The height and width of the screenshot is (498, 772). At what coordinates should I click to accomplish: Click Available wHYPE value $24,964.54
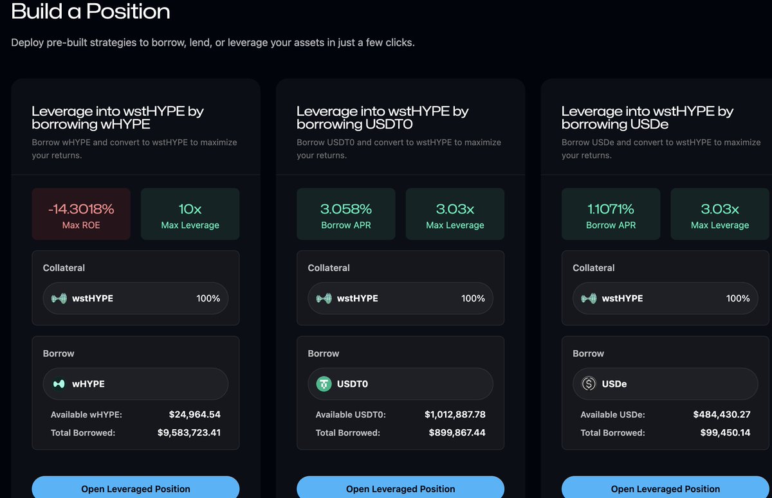coord(195,414)
